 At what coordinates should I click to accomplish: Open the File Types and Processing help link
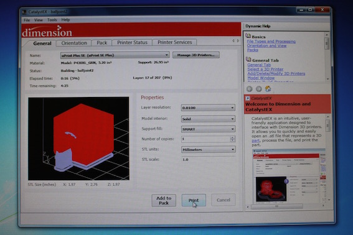point(271,42)
